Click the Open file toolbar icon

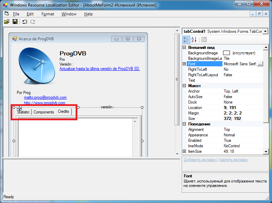pos(7,22)
